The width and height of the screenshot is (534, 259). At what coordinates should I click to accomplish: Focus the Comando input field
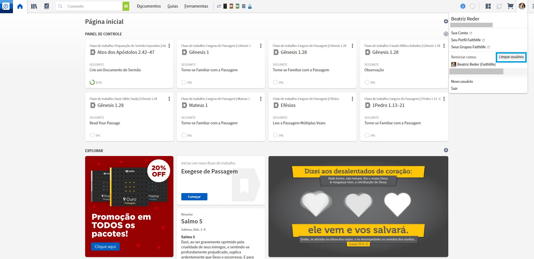tap(94, 6)
